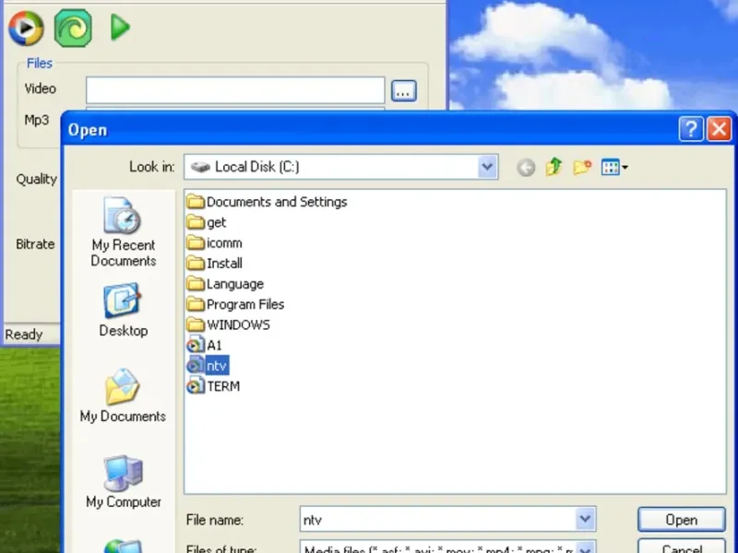
Task: Select My Computer in the places bar
Action: (x=124, y=482)
